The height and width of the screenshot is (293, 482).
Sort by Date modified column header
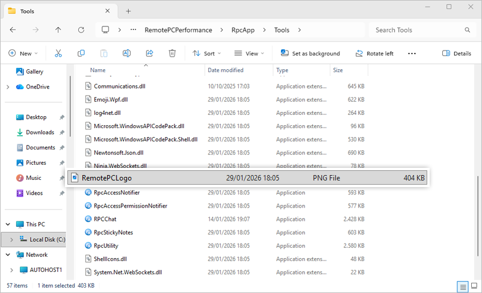(x=226, y=70)
